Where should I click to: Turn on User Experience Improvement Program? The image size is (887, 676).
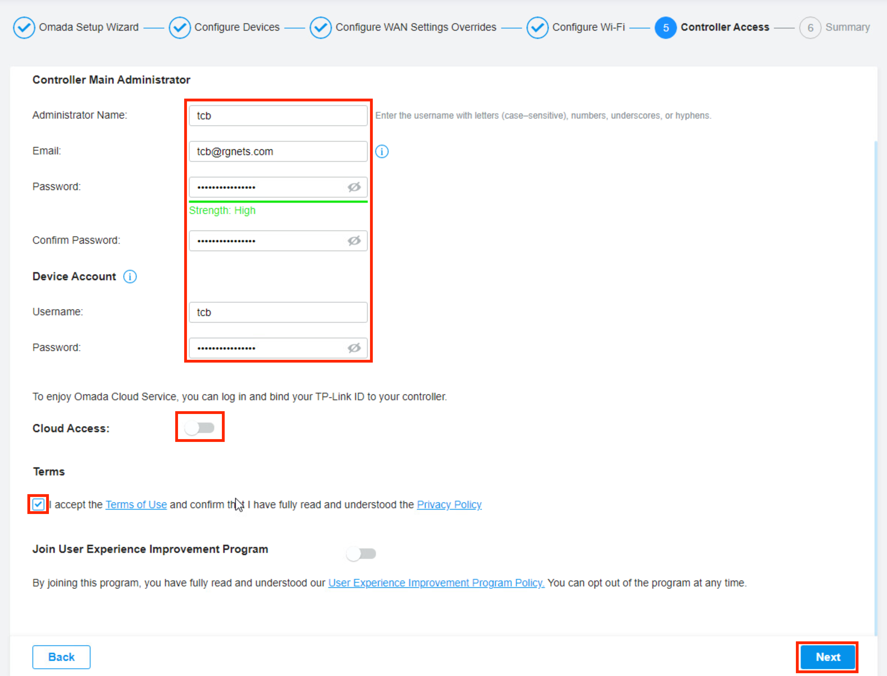(361, 554)
